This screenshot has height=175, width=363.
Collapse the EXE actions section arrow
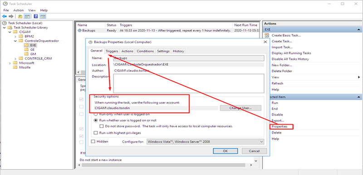(x=358, y=30)
